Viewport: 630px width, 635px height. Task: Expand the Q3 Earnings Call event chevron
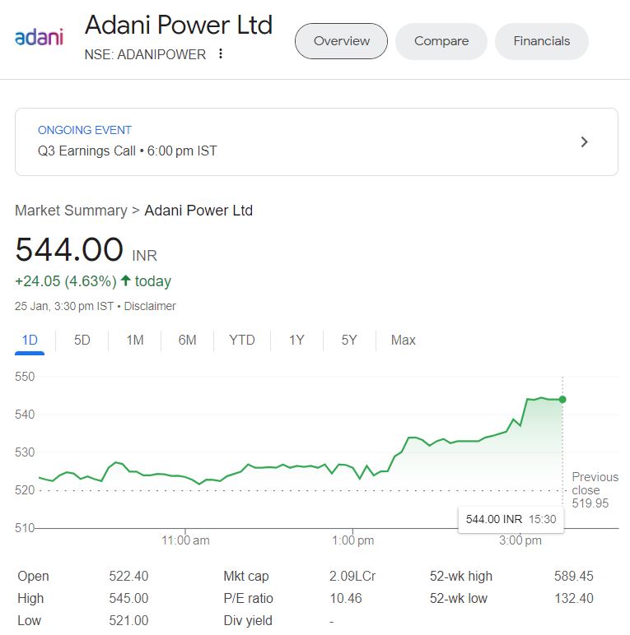point(585,141)
